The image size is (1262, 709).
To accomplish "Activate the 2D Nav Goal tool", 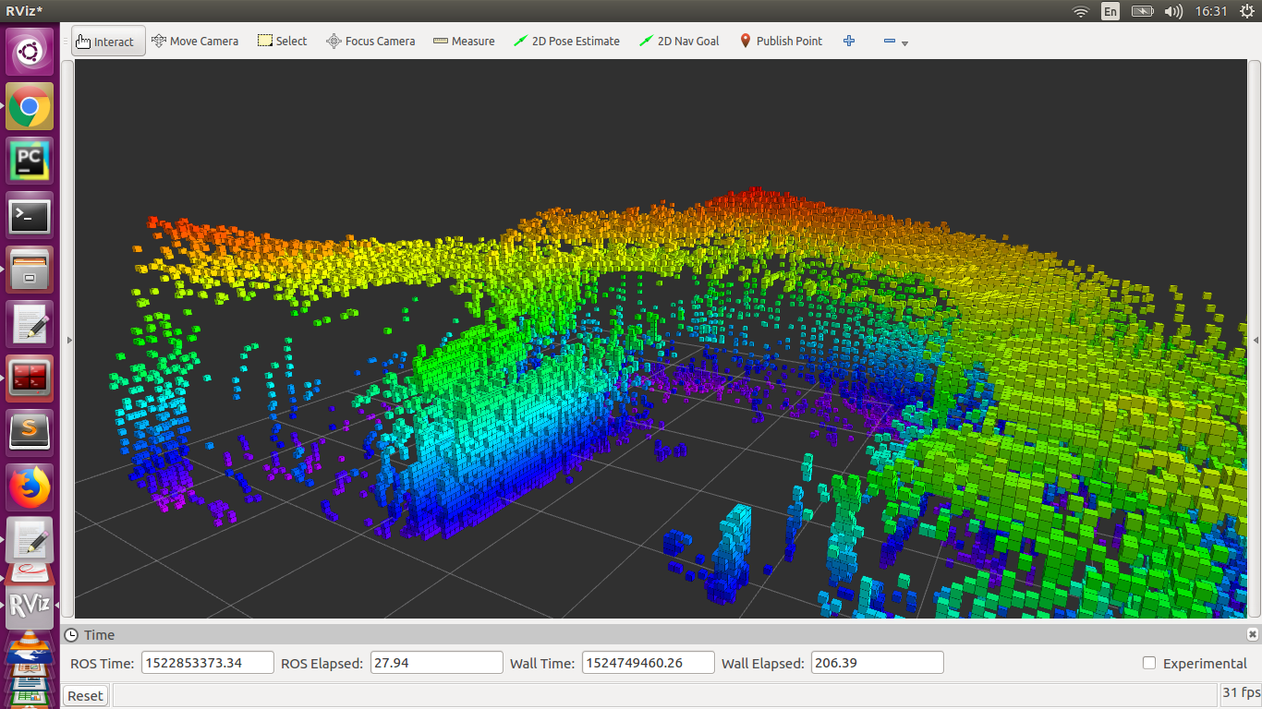I will tap(679, 41).
